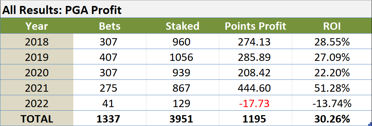The image size is (372, 126).
Task: Click the 2019 bets value 407
Action: (110, 57)
